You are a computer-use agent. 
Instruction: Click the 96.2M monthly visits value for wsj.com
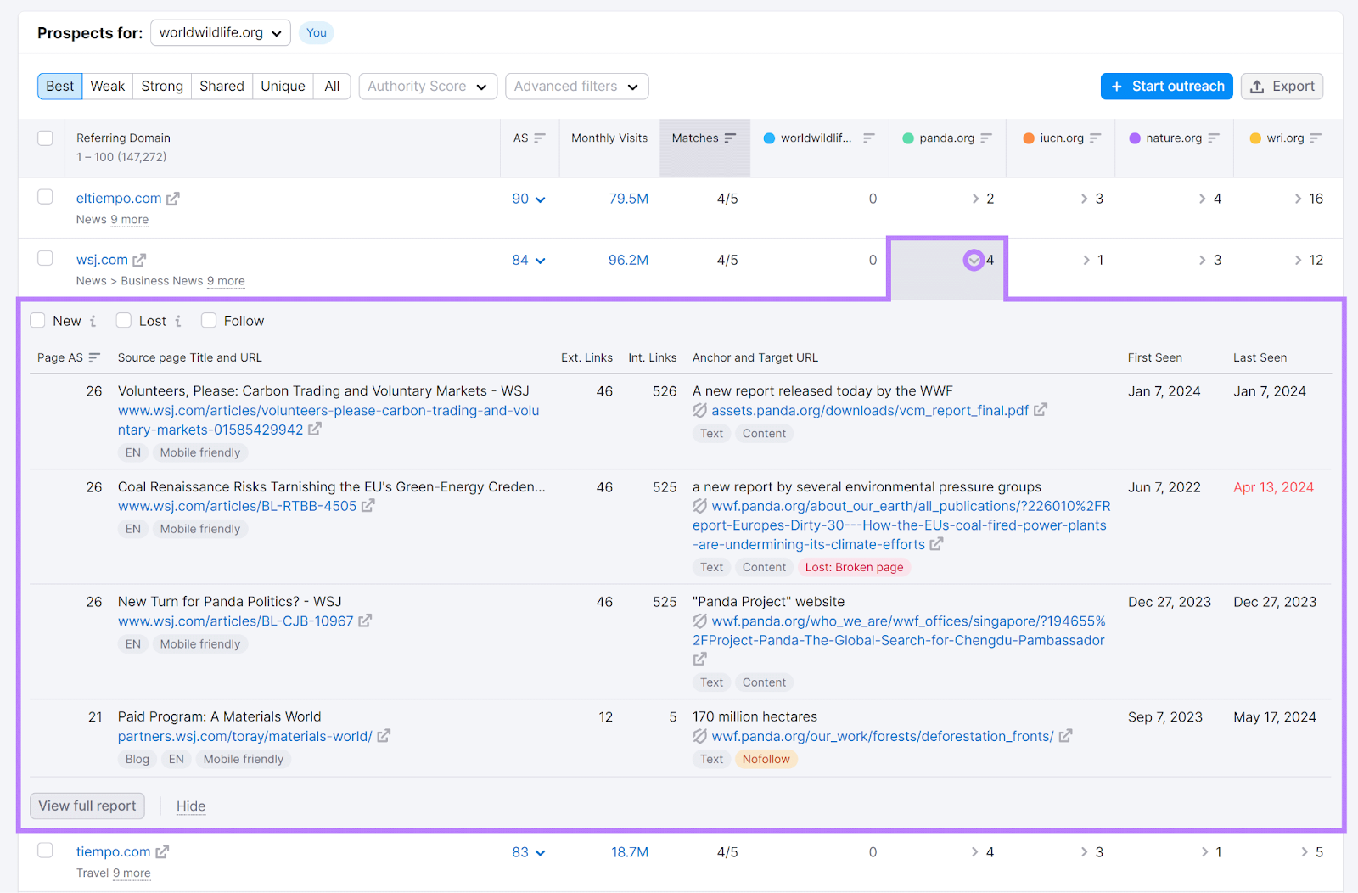pyautogui.click(x=628, y=260)
